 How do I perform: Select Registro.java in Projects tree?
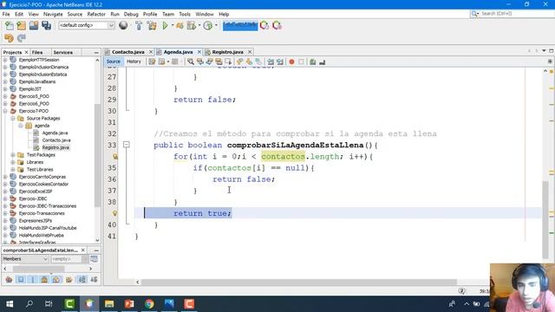point(55,147)
